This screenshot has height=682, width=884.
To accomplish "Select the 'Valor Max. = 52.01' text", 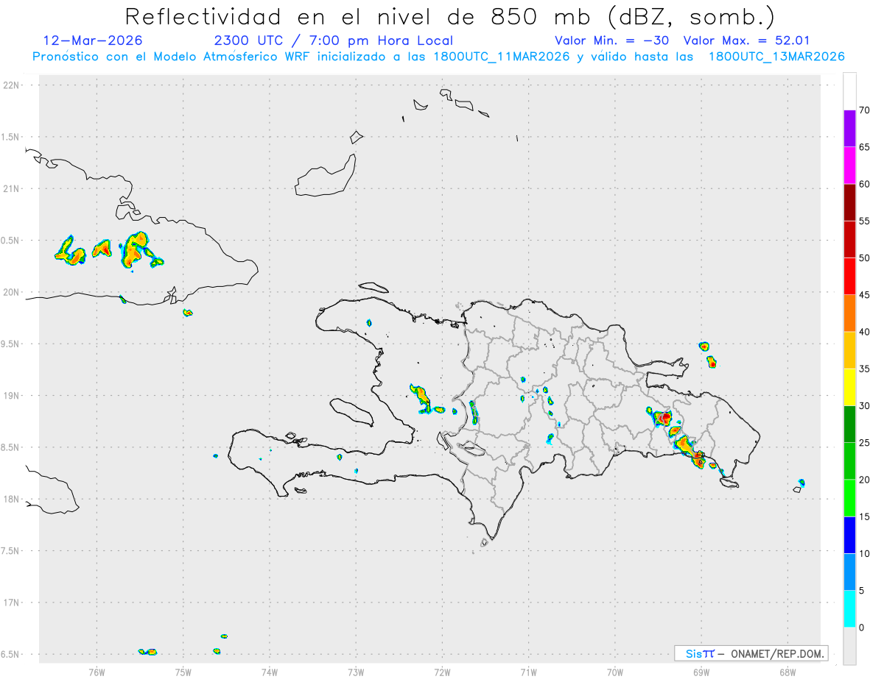I will click(x=746, y=40).
